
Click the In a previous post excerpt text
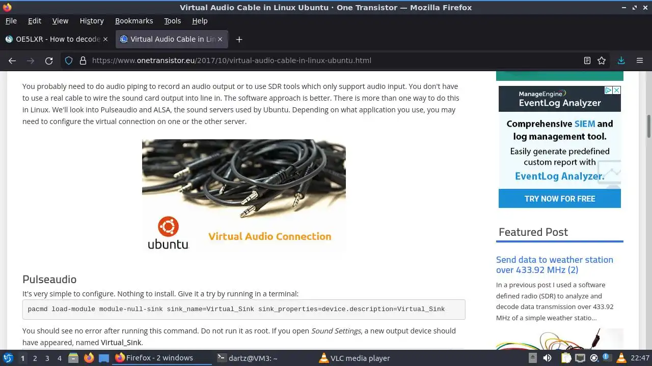tap(556, 301)
